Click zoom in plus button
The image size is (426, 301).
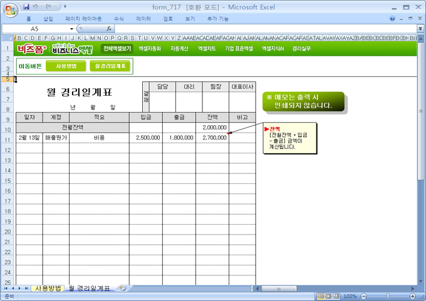click(x=413, y=296)
